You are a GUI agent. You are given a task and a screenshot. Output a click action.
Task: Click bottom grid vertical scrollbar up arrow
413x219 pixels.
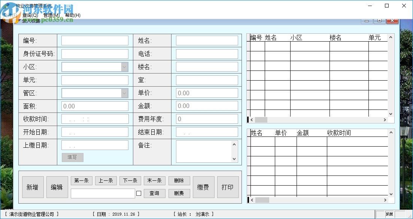tap(391, 132)
